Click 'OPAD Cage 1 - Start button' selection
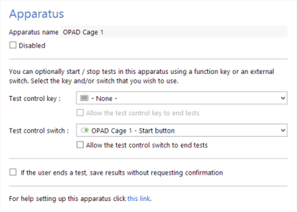 [x=133, y=131]
